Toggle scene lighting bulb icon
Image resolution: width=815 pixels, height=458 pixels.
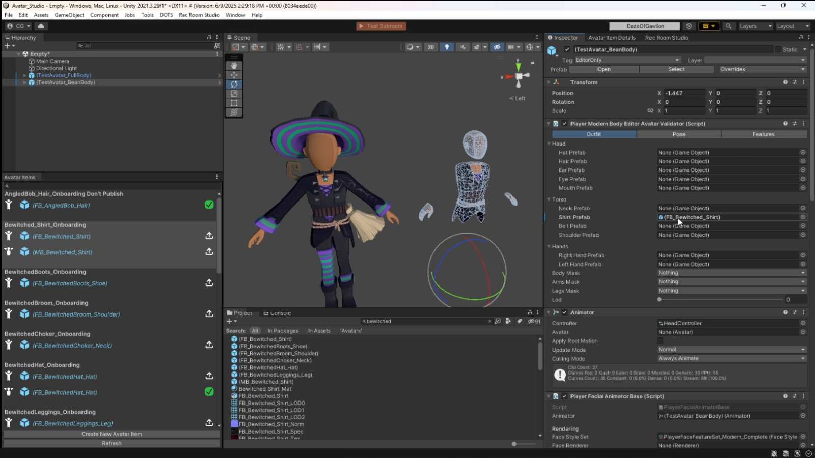coord(447,47)
